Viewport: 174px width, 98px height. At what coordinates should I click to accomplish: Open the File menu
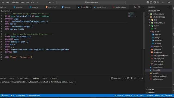click(3, 2)
